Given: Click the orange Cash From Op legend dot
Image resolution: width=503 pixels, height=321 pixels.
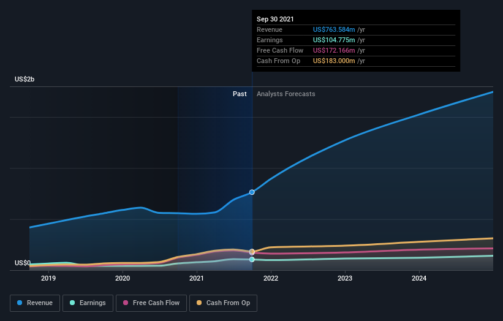Looking at the screenshot, I should pyautogui.click(x=199, y=303).
